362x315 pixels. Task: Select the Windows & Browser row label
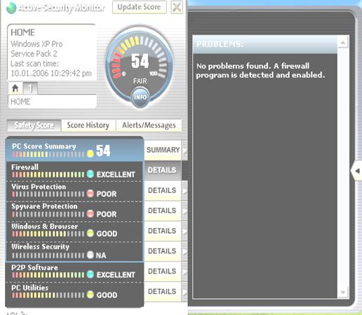click(x=45, y=227)
